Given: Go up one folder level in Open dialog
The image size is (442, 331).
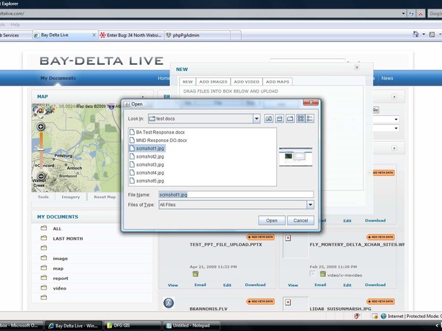Looking at the screenshot, I should tap(269, 119).
